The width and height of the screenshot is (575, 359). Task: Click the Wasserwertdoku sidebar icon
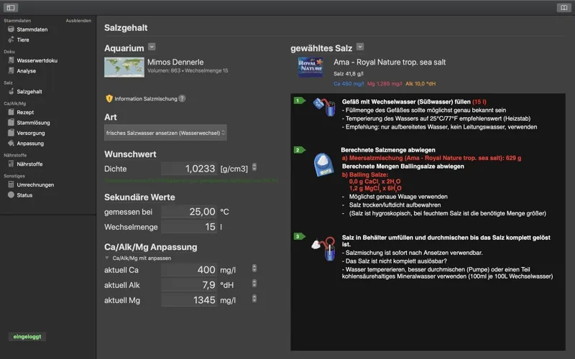tap(11, 60)
